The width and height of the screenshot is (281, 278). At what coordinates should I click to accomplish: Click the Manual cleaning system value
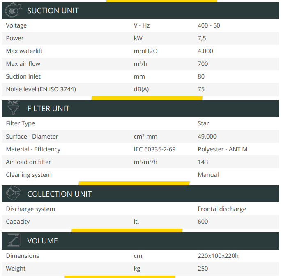(208, 175)
